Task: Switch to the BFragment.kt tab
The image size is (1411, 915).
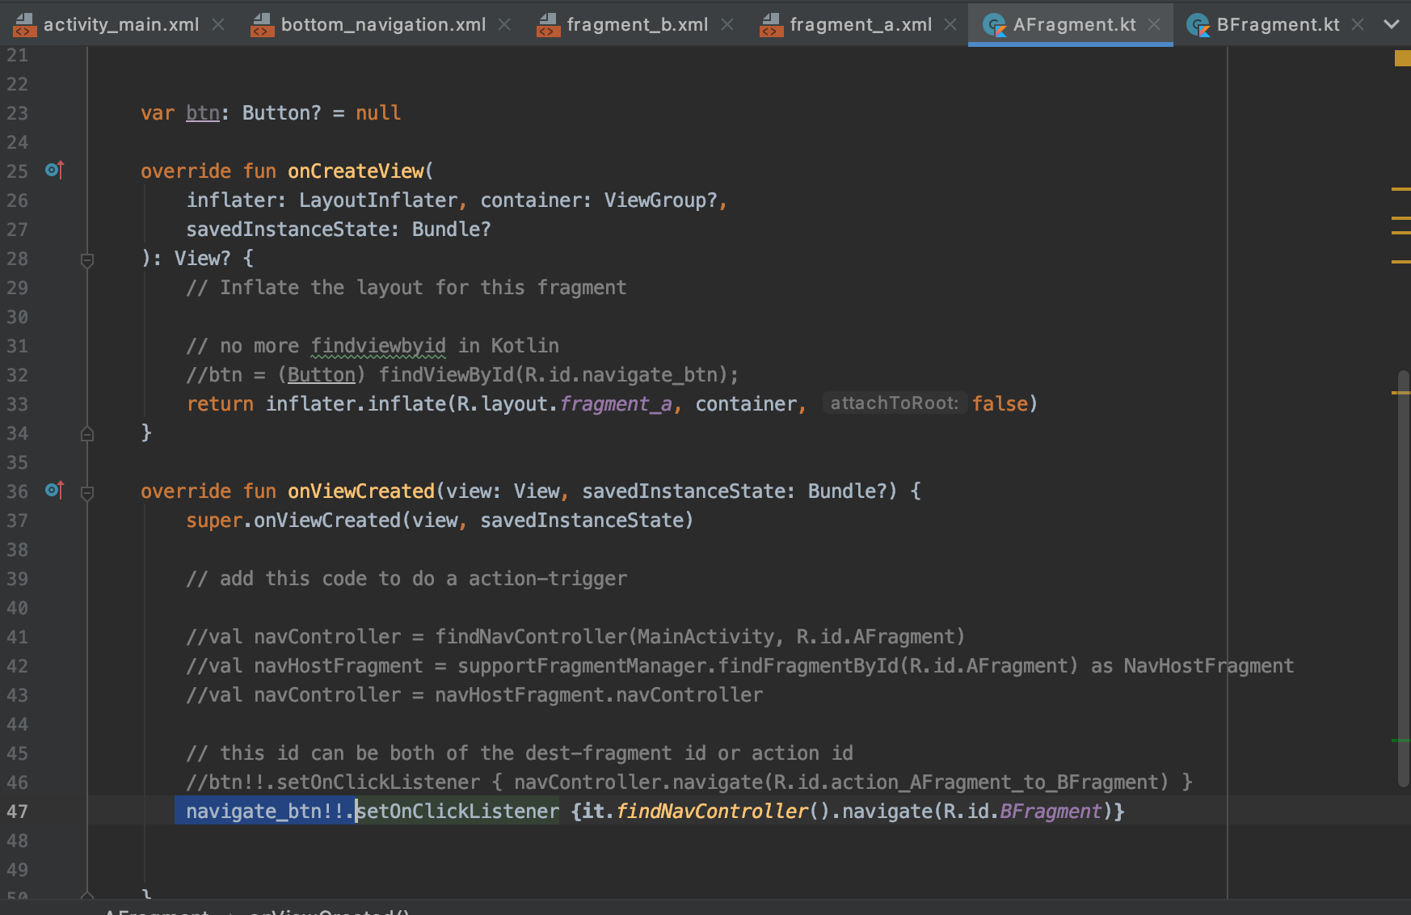Action: 1278,24
